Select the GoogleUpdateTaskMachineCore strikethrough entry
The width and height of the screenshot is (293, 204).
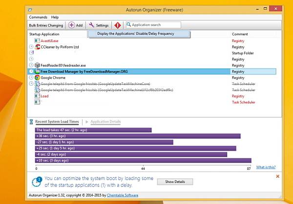click(95, 84)
